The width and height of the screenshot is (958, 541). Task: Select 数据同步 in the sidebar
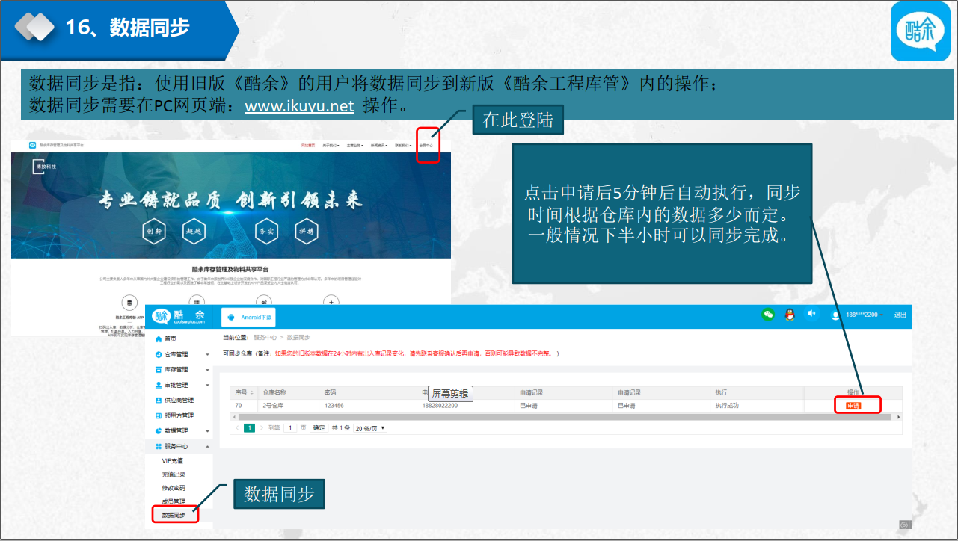174,516
